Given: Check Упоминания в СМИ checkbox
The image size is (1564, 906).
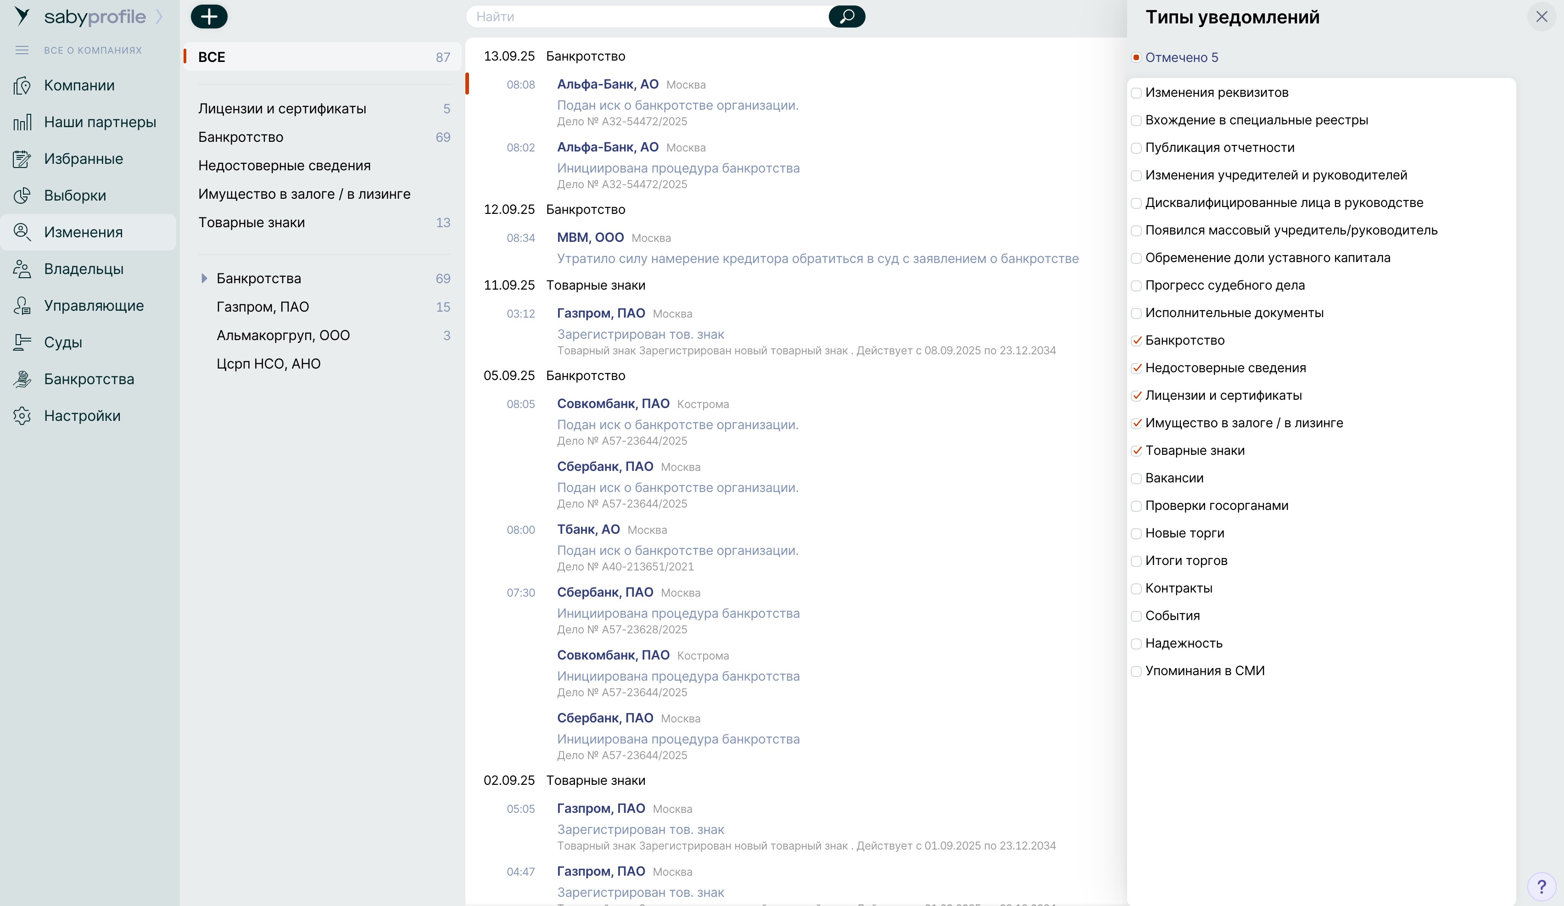Looking at the screenshot, I should coord(1136,671).
